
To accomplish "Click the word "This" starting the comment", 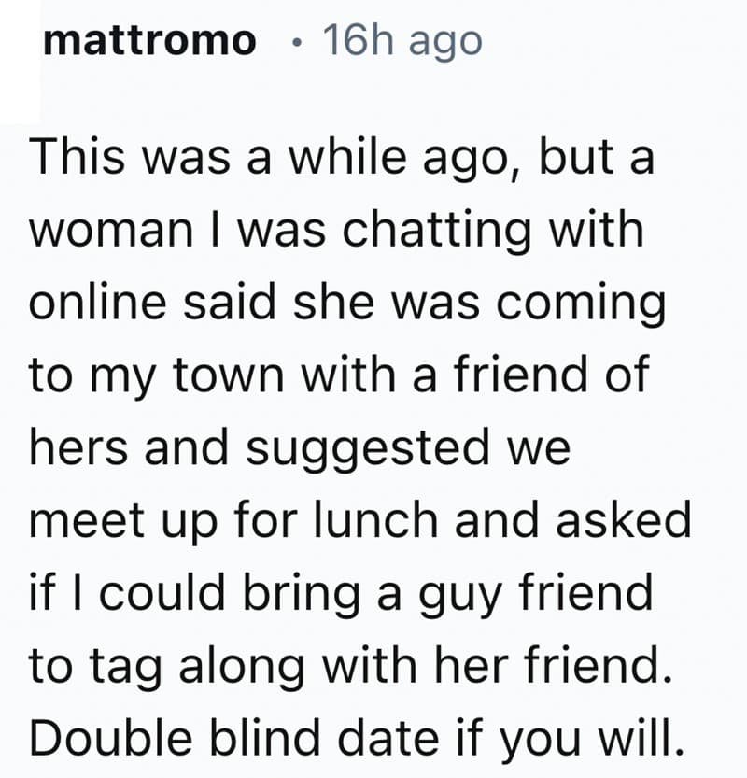I will click(77, 157).
